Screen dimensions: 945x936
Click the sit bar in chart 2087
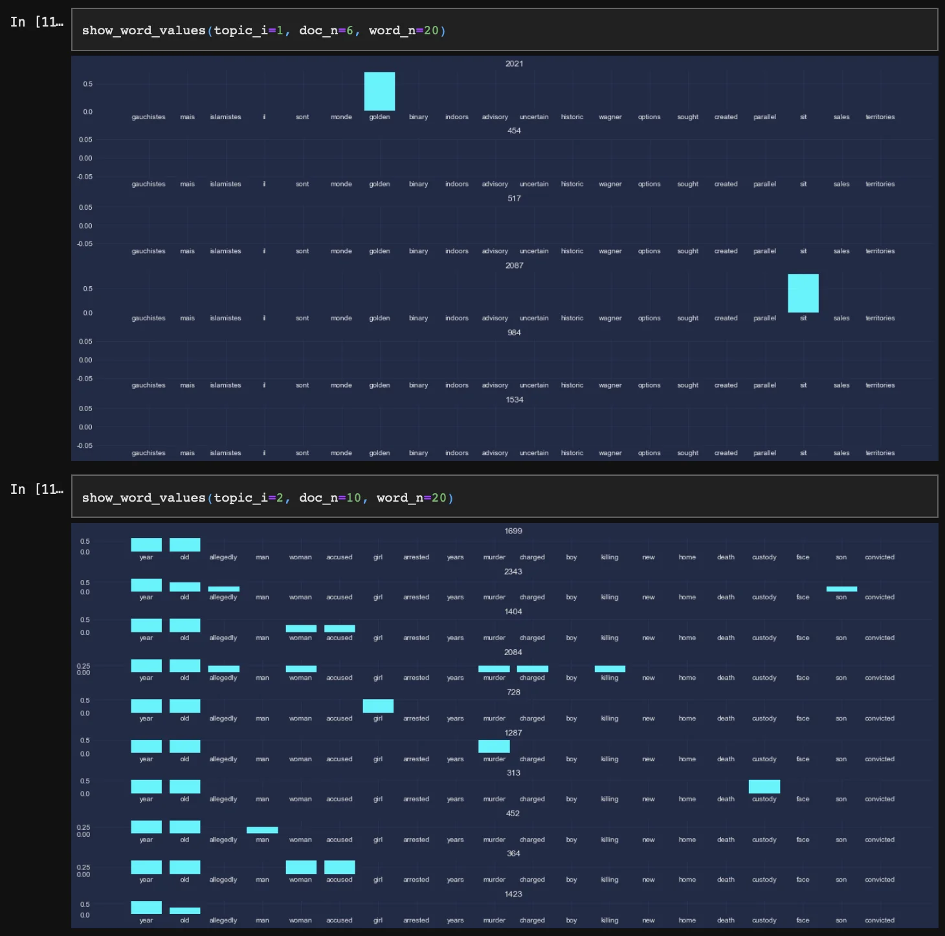click(x=803, y=293)
